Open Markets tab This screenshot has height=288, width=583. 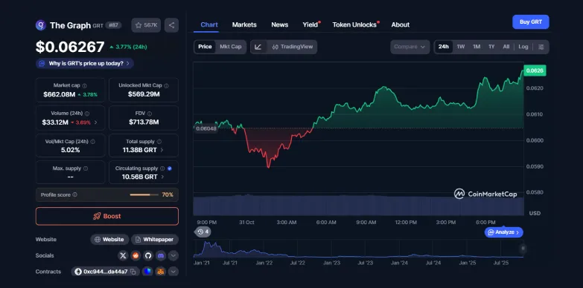[244, 24]
